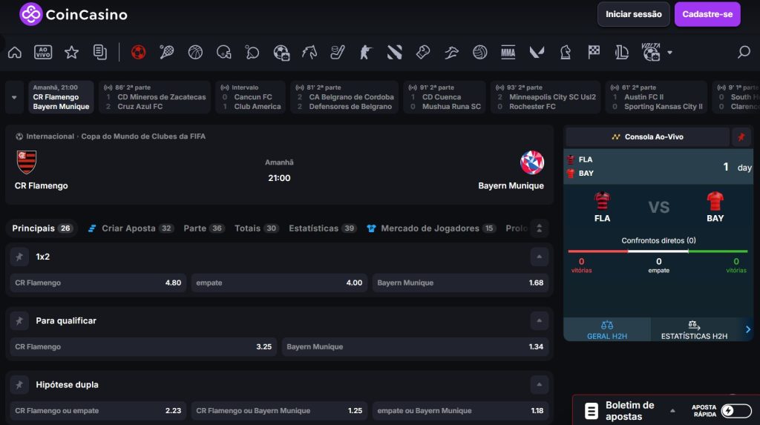760x425 pixels.
Task: Pin the Hipótese dupla market star
Action: click(x=19, y=385)
